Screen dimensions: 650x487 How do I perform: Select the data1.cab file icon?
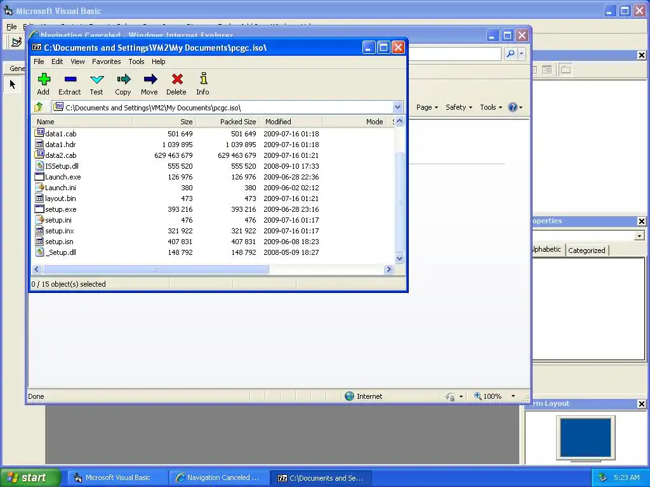[x=39, y=133]
